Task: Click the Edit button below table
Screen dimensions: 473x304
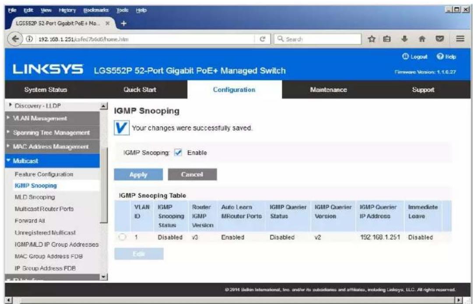Action: click(x=139, y=254)
